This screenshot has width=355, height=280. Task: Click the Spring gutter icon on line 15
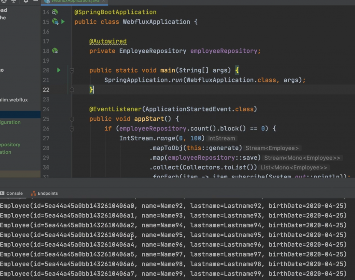[55, 22]
